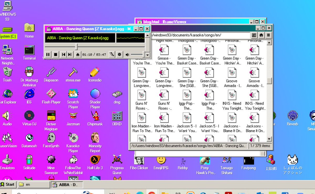Click the media player volume slider
Viewport: 315px width, 194px height.
pyautogui.click(x=138, y=55)
